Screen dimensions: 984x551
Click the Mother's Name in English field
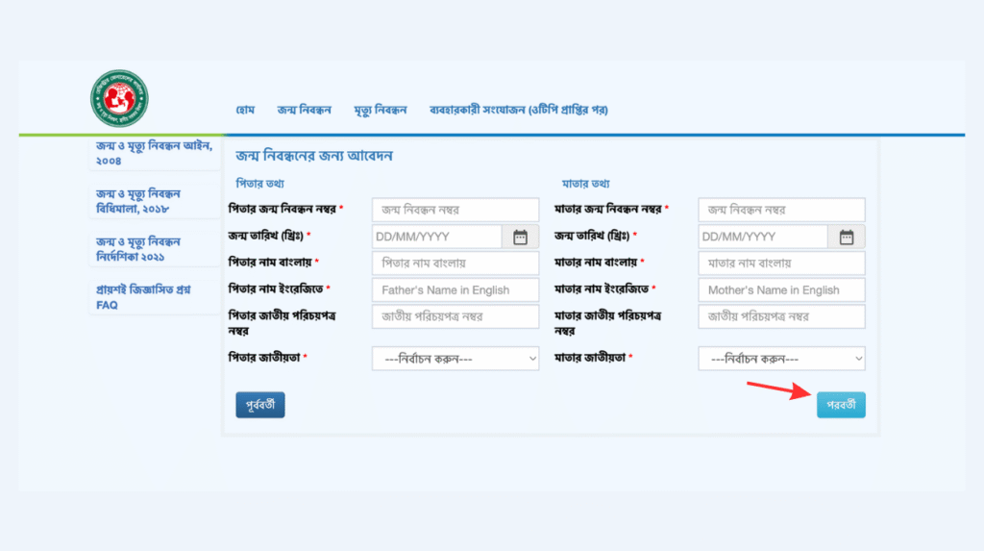(781, 289)
